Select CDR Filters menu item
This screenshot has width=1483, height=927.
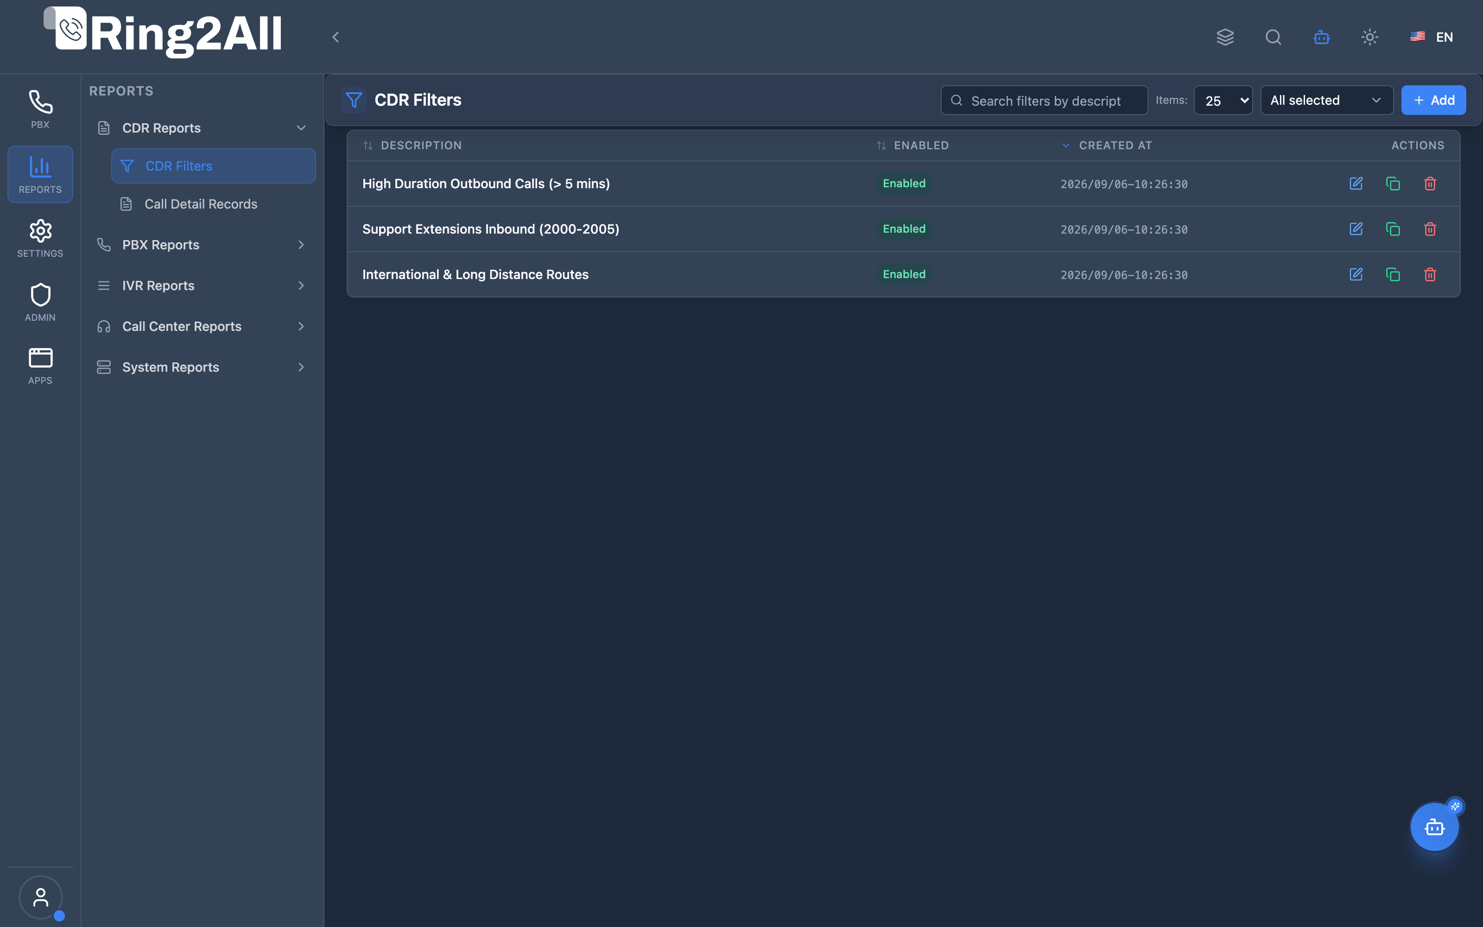point(213,165)
